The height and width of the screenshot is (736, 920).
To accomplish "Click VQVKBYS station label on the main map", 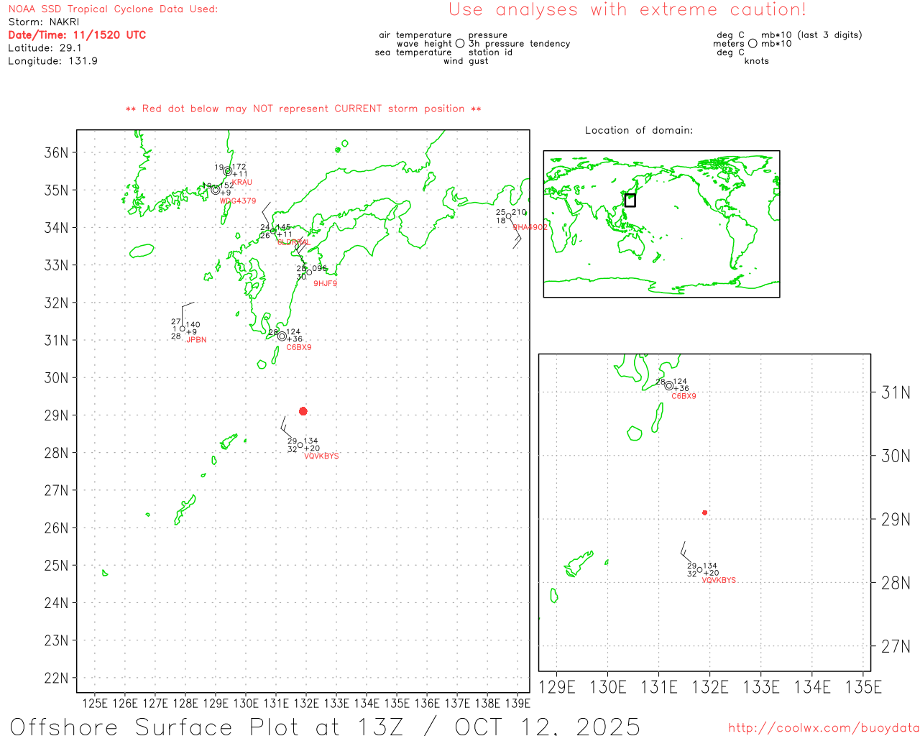I will pos(321,456).
